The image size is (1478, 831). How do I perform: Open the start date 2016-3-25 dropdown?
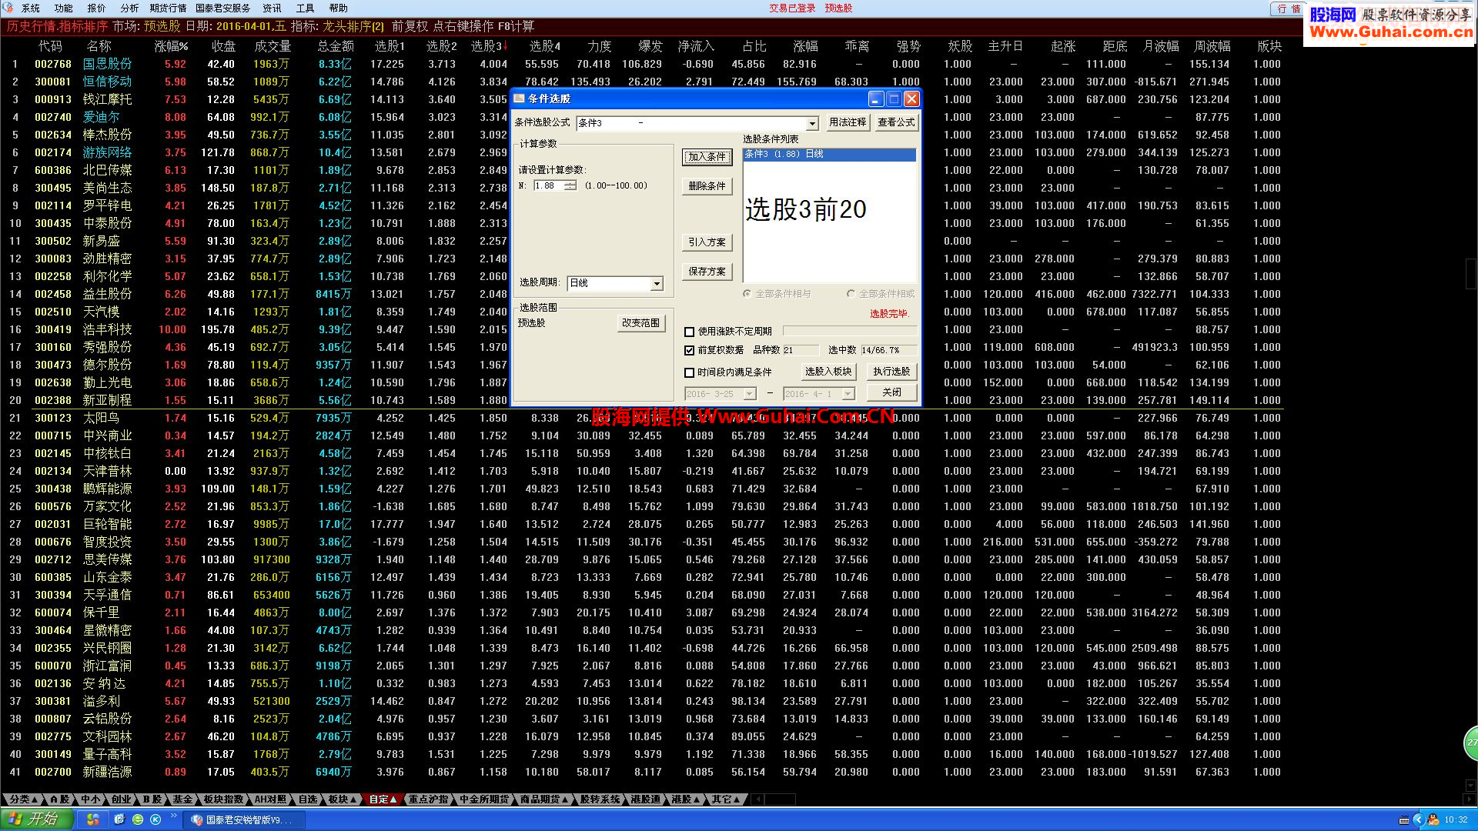[749, 394]
